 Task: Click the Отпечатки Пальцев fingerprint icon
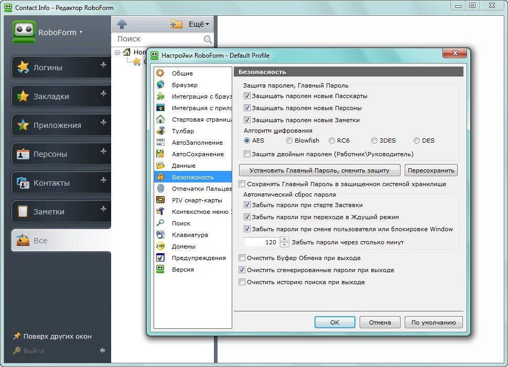160,189
